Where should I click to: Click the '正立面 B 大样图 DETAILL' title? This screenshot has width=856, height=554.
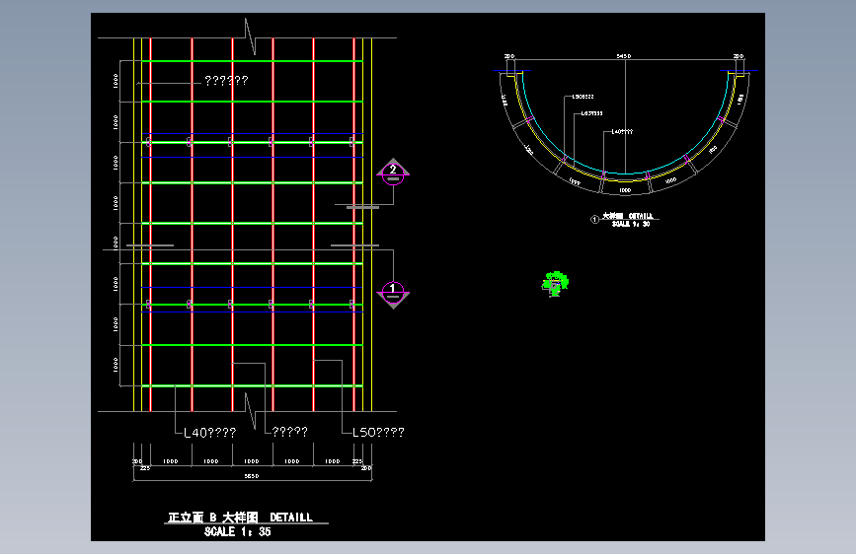tap(240, 517)
